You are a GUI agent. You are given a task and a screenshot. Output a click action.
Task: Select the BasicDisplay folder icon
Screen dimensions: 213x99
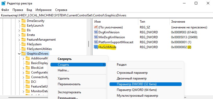pos(28,63)
